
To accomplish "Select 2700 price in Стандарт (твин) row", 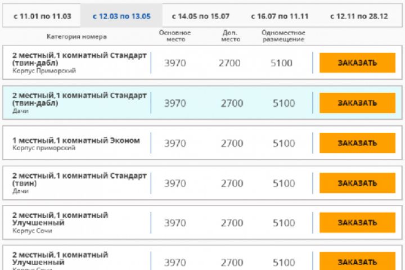I will [232, 183].
